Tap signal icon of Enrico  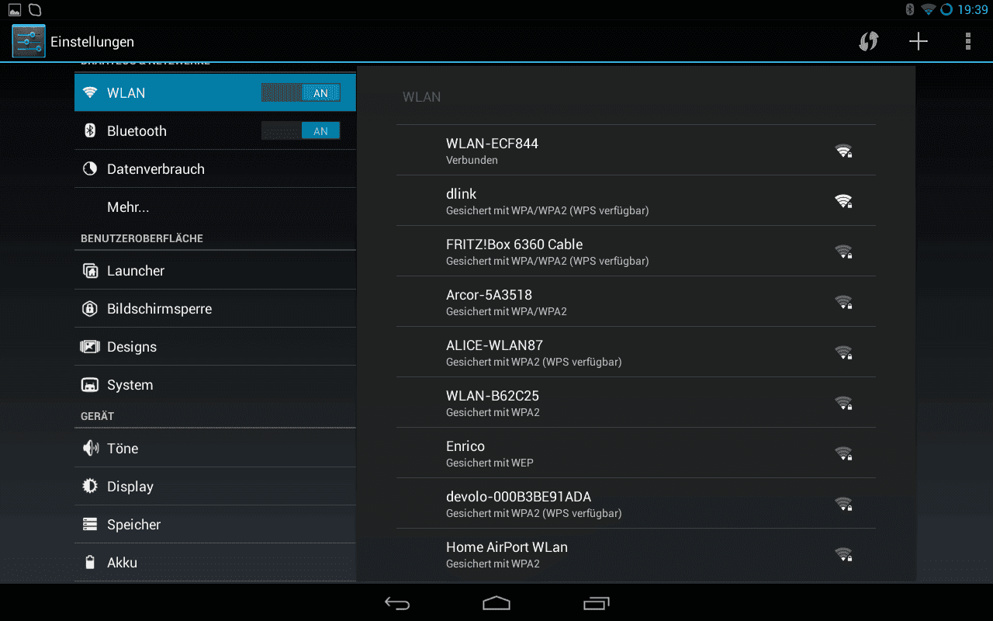pos(844,453)
